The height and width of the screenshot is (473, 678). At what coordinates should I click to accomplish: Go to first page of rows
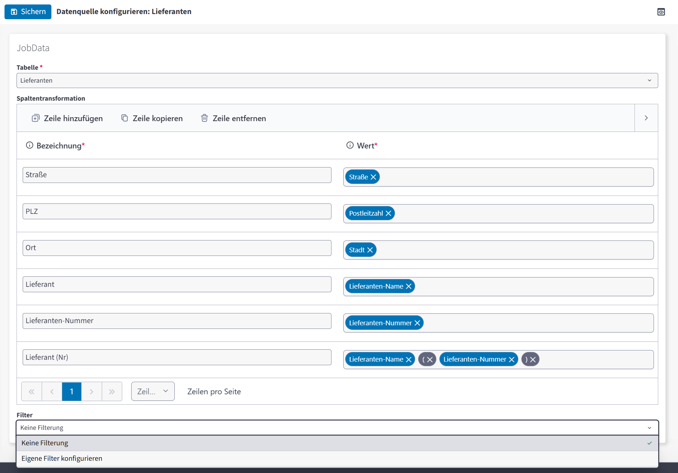32,391
